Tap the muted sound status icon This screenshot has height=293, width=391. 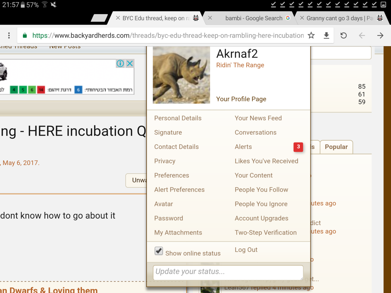tap(54, 5)
